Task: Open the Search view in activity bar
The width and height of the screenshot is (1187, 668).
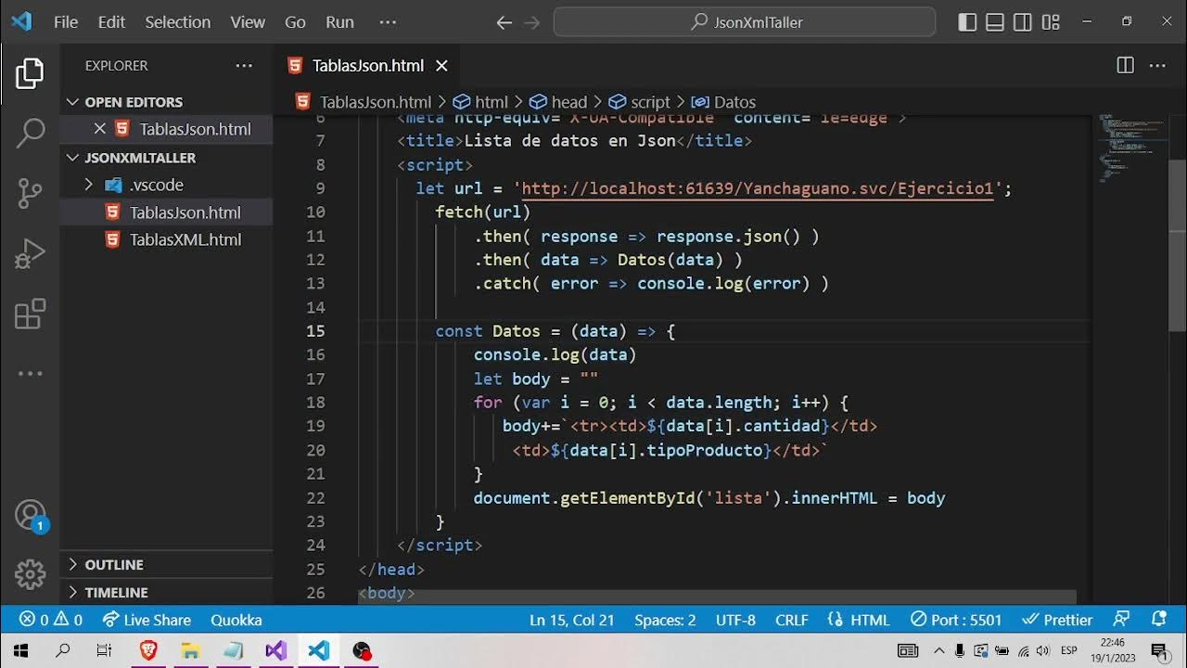Action: [30, 133]
